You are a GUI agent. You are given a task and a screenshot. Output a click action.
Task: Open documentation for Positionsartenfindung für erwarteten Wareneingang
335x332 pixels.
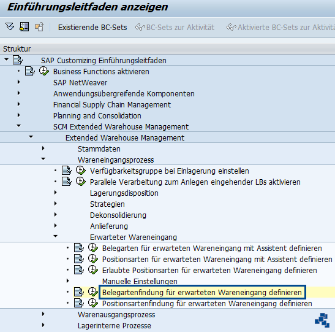(79, 303)
